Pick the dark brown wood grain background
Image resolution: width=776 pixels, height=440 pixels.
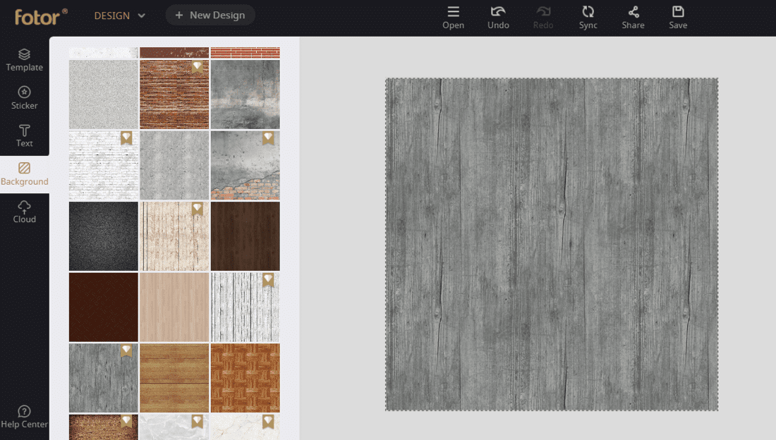pyautogui.click(x=245, y=236)
